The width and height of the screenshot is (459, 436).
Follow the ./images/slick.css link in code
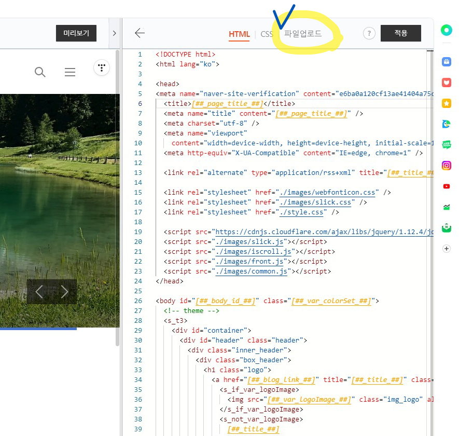[x=315, y=202]
